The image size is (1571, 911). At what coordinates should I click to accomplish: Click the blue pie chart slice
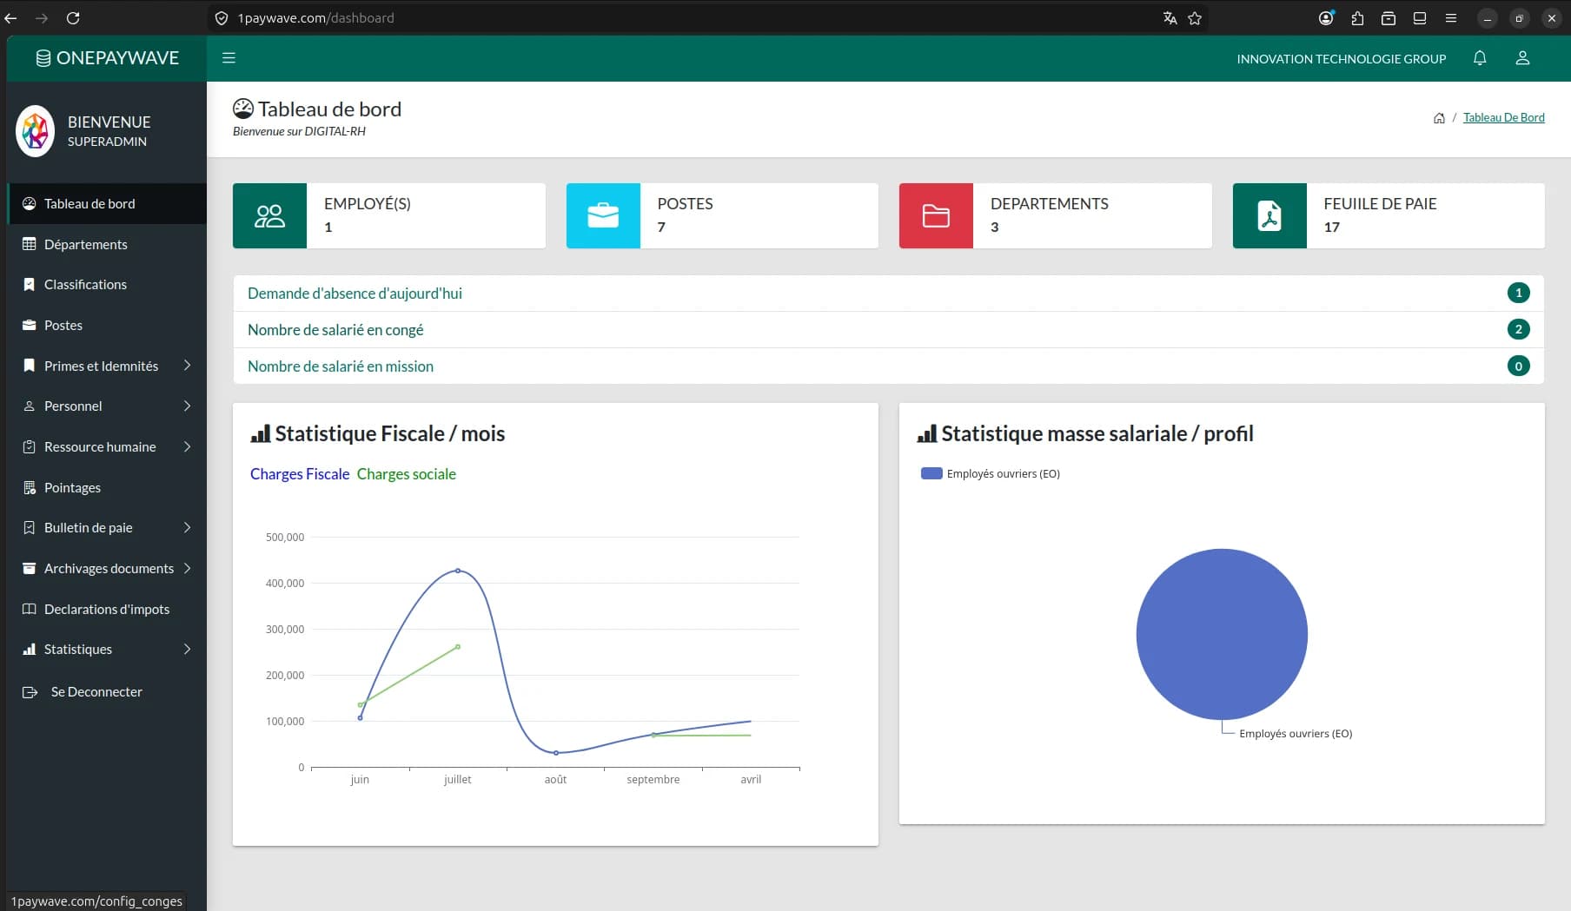[1222, 634]
